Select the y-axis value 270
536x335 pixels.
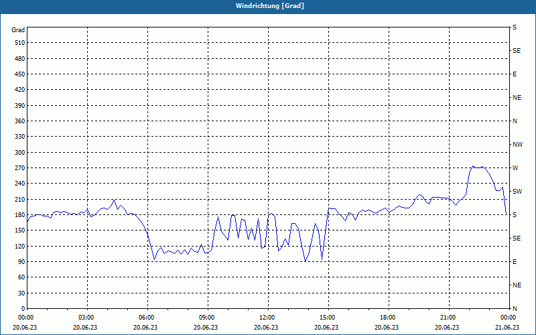pos(20,168)
